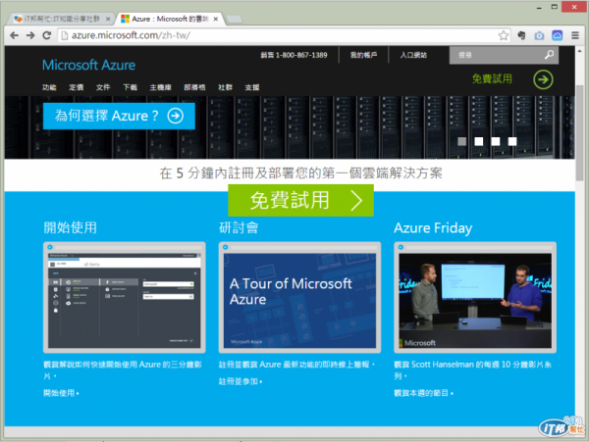The height and width of the screenshot is (442, 589).
Task: Click the 為何選擇 Azure? banner button
Action: (x=119, y=116)
